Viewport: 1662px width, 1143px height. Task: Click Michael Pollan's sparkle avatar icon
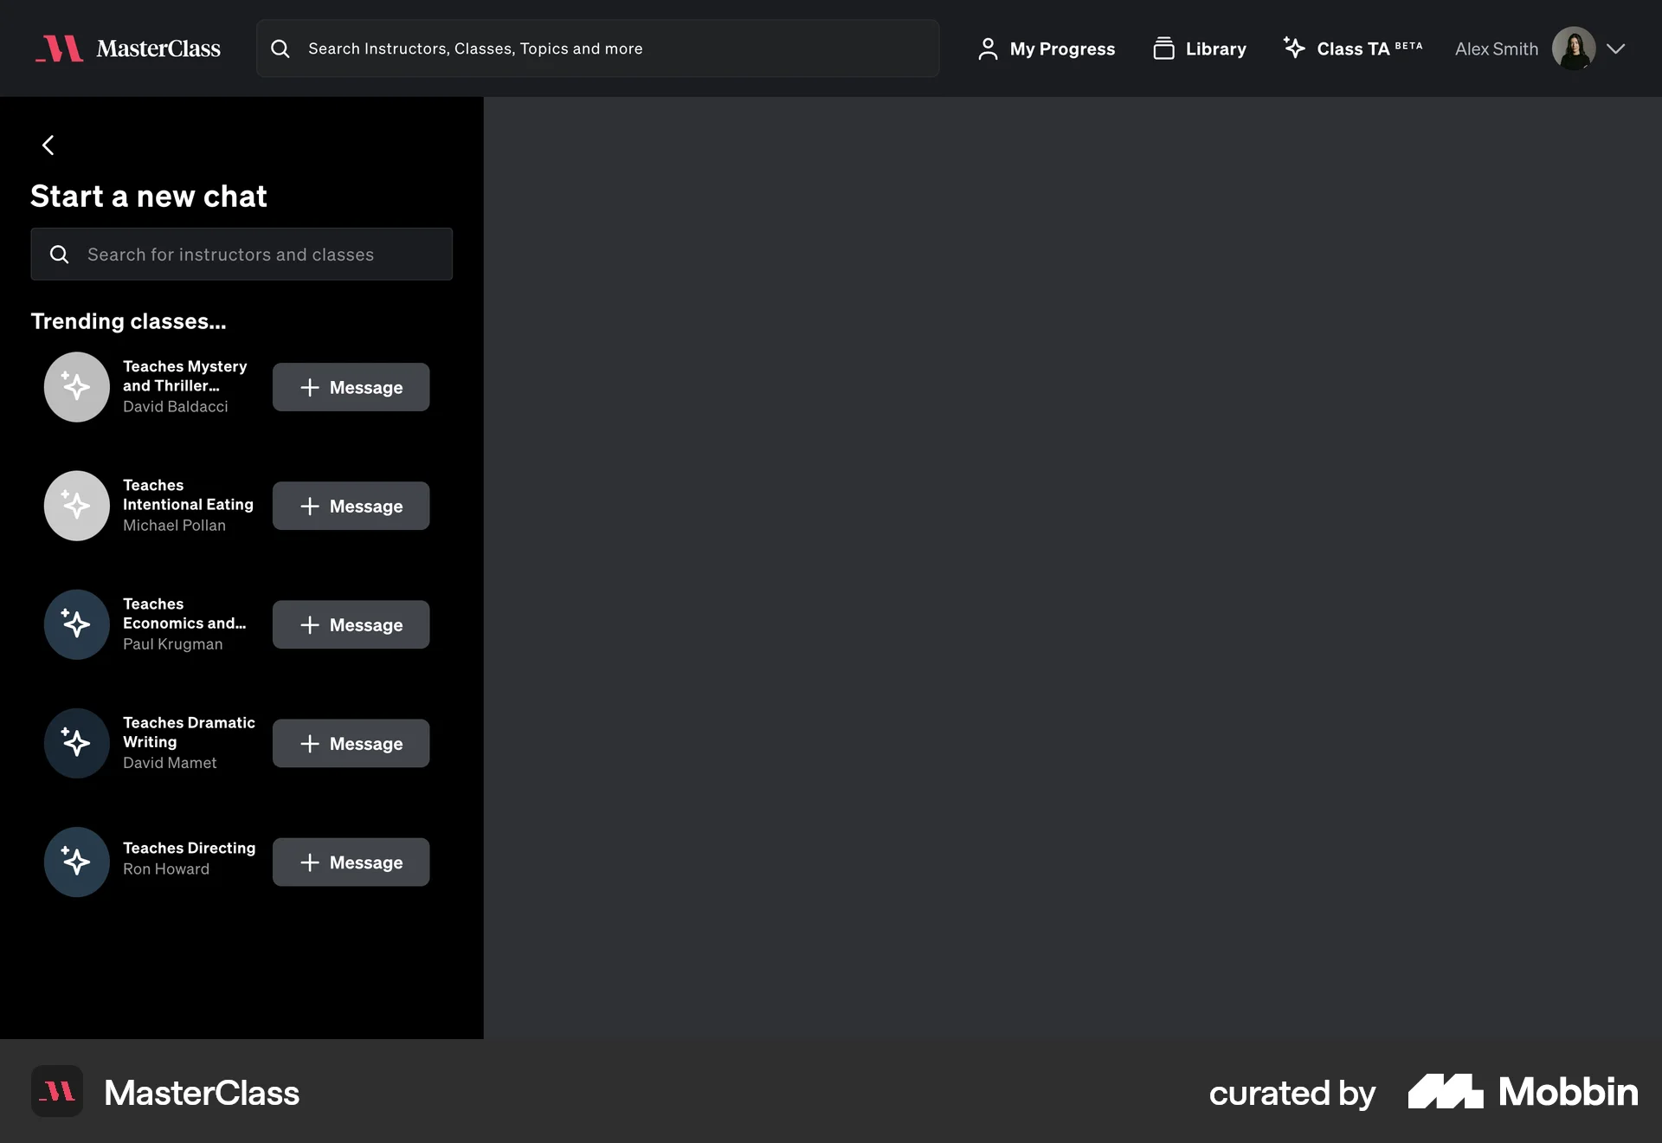pyautogui.click(x=76, y=506)
